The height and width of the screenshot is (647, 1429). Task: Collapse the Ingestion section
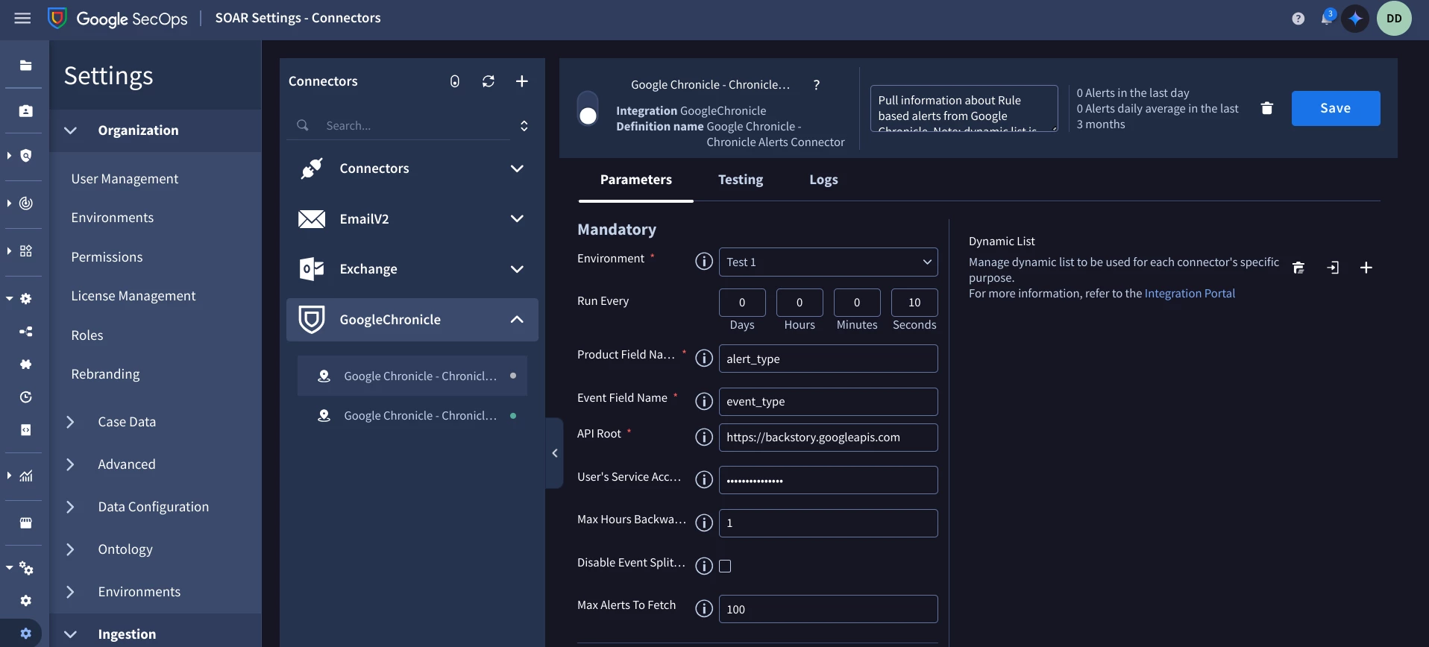tap(70, 634)
